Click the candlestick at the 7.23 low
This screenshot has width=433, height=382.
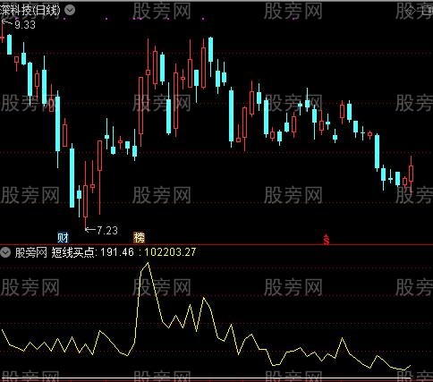86,196
